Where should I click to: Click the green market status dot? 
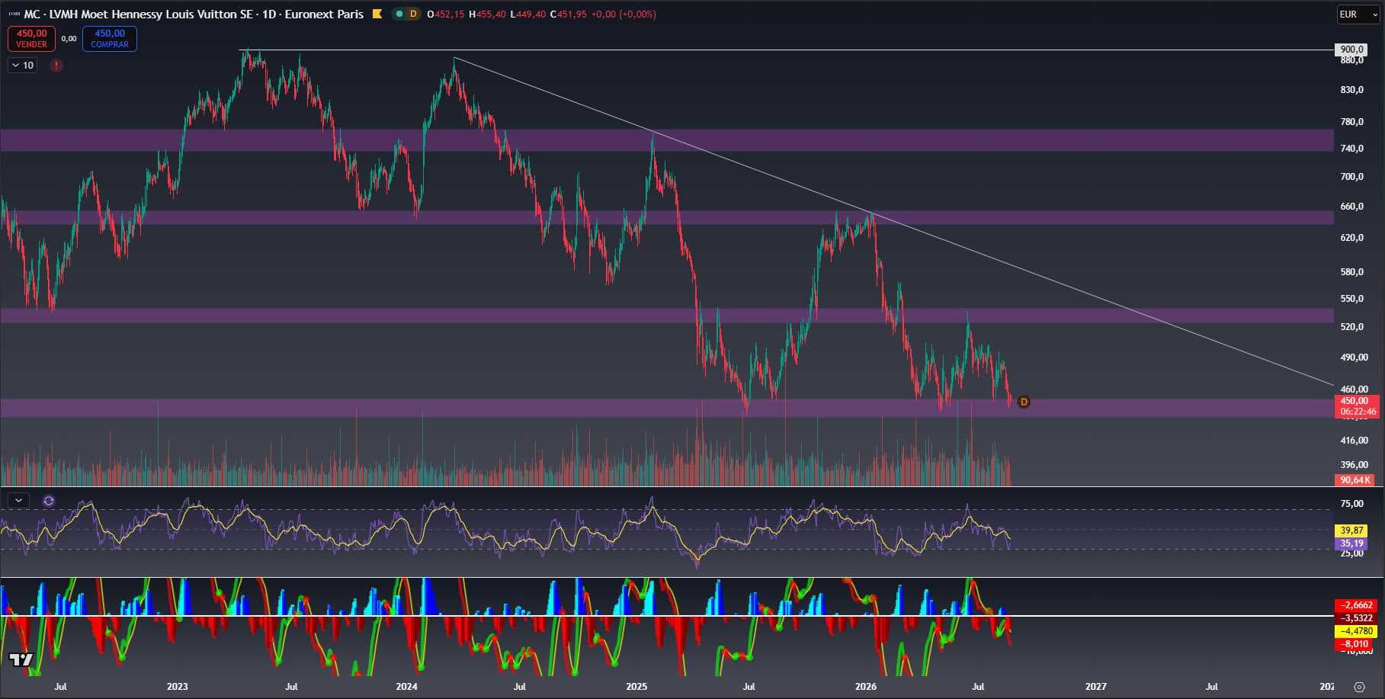tap(399, 14)
